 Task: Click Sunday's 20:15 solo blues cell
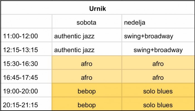pyautogui.click(x=158, y=104)
